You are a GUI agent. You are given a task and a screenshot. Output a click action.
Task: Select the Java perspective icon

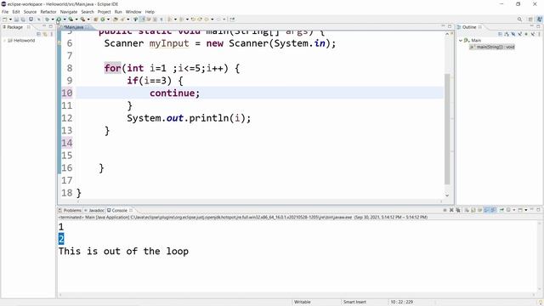tap(539, 20)
